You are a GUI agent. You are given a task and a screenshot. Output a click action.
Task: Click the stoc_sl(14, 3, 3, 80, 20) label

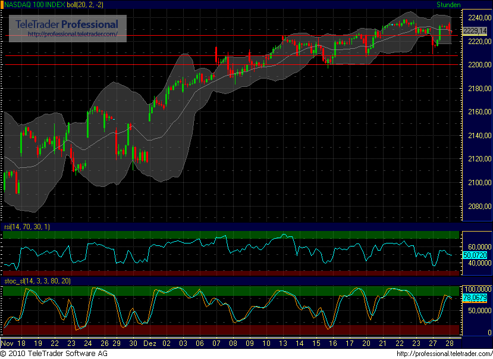[x=39, y=281]
